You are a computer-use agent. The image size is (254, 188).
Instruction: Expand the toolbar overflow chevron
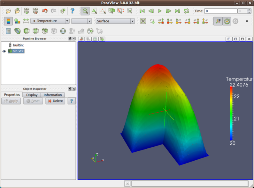tap(247, 21)
